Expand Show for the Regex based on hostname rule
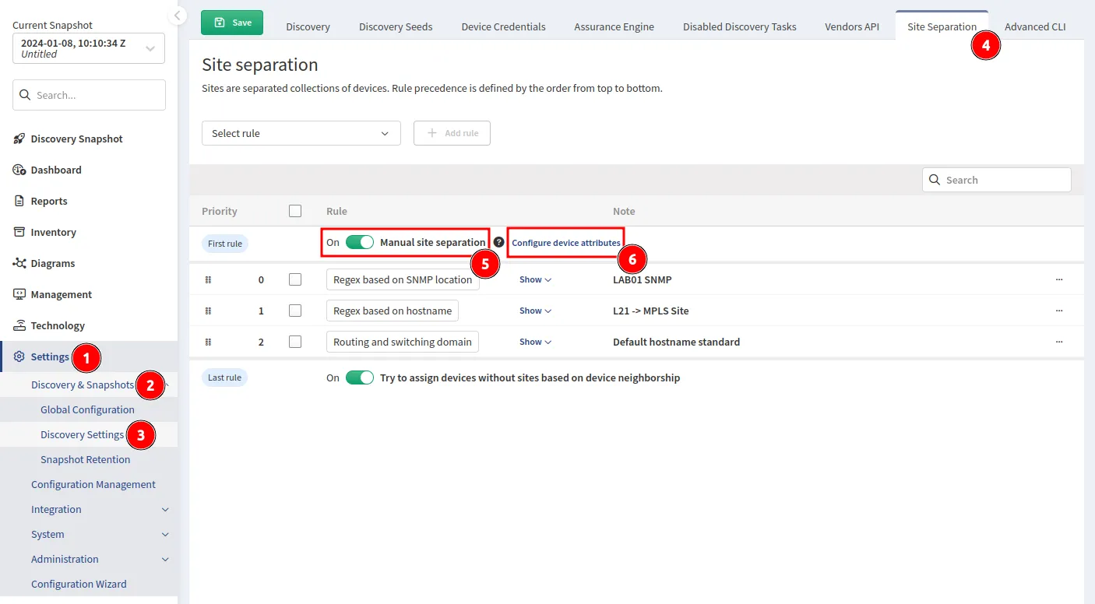Viewport: 1095px width, 604px height. (x=534, y=310)
